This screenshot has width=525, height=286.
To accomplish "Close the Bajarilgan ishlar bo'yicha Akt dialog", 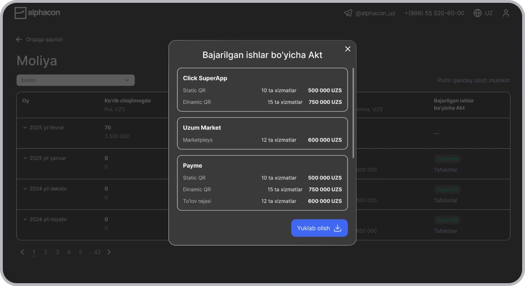I will tap(348, 49).
